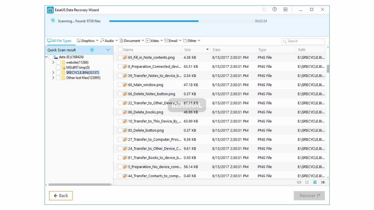
Task: Switch to preview pane view
Action: click(x=323, y=182)
